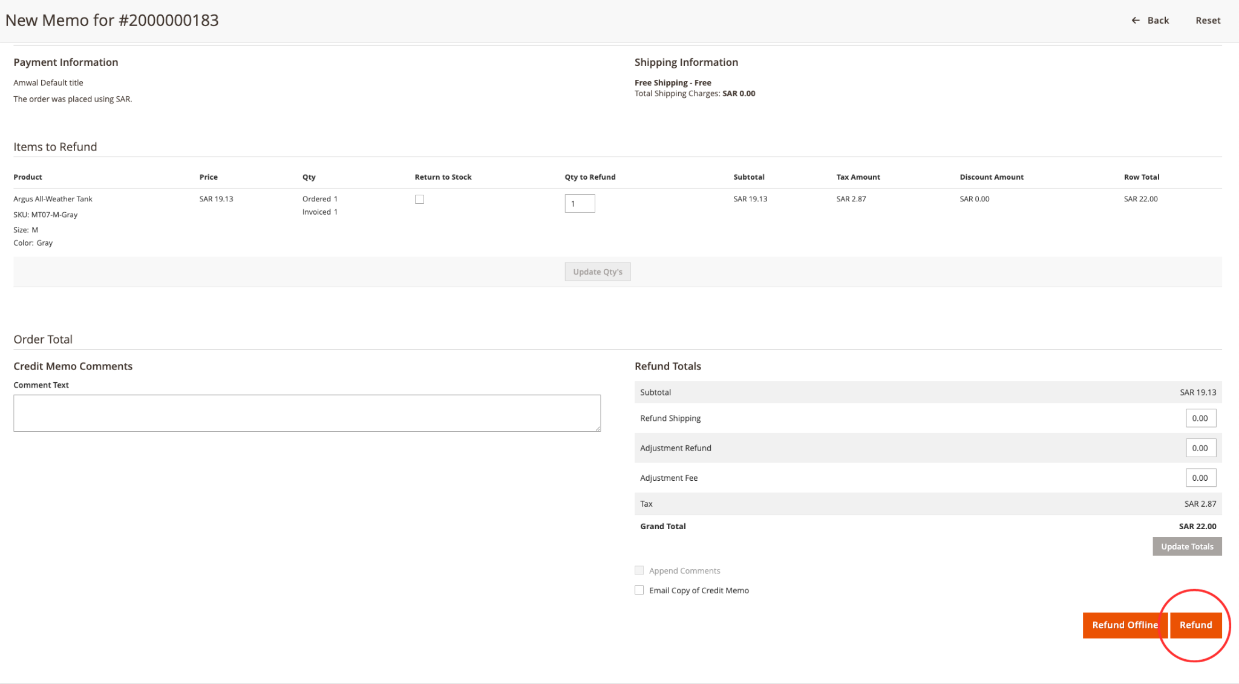Click the Qty to Refund field
The image size is (1239, 684).
(x=580, y=204)
